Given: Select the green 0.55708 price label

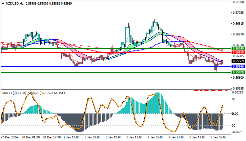Looking at the screenshot, I should 238,72.
